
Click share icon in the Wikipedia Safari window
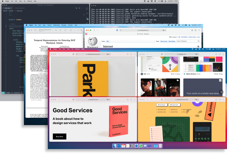pyautogui.click(x=196, y=30)
